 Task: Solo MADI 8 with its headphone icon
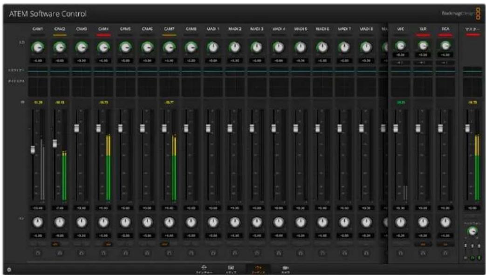click(x=366, y=253)
